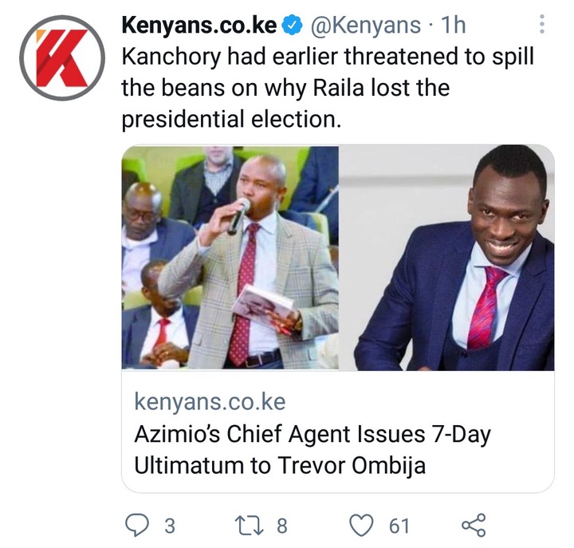The height and width of the screenshot is (548, 574).
Task: Click the 1h timestamp
Action: [453, 25]
